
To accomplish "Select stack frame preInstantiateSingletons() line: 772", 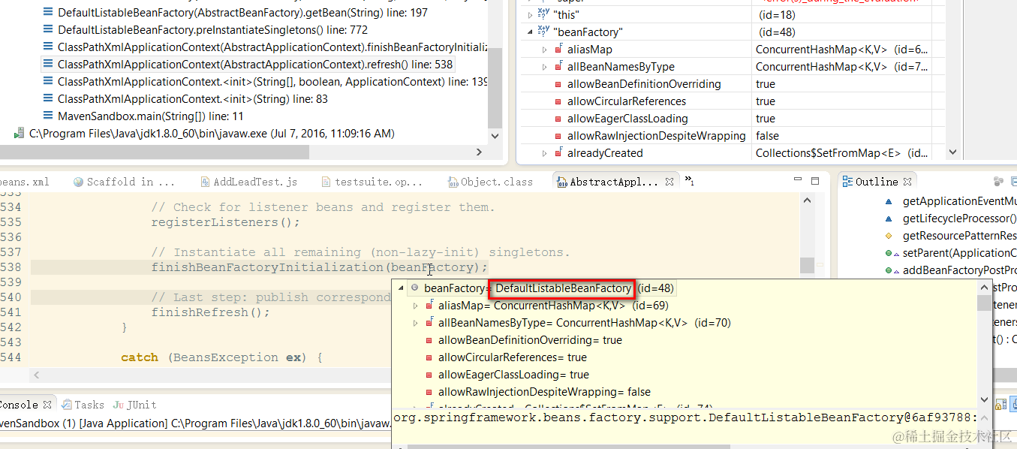I will (212, 30).
